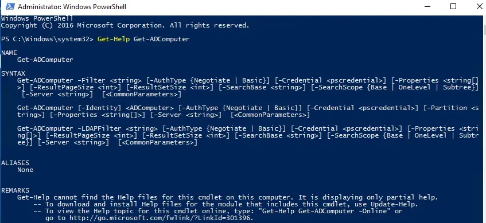Click the yellow Get-Help command text
486x223 pixels.
114,40
